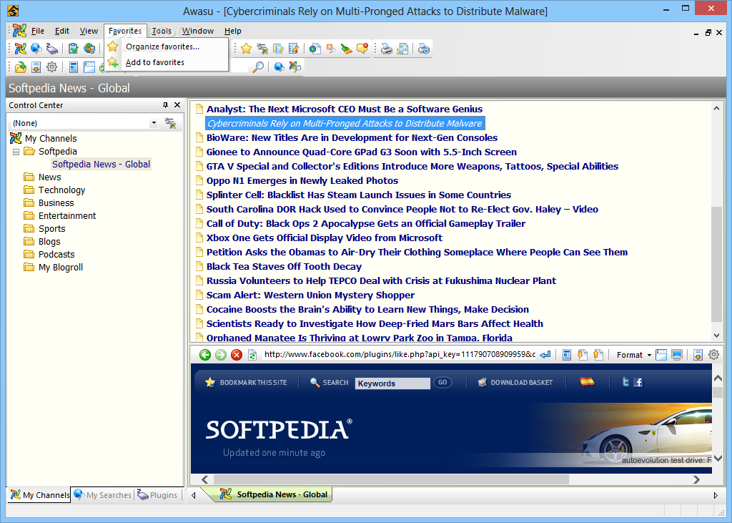Image resolution: width=732 pixels, height=523 pixels.
Task: Click the GO search button on Softpedia page
Action: (442, 382)
